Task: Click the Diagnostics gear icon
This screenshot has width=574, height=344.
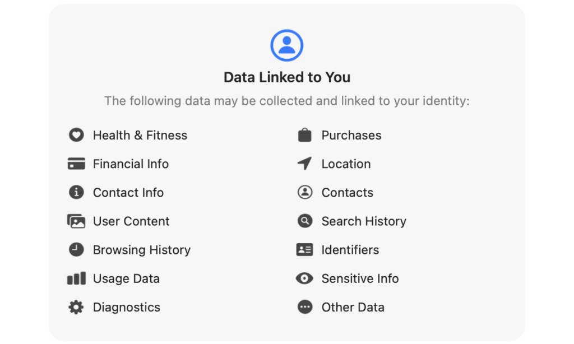Action: coord(76,307)
